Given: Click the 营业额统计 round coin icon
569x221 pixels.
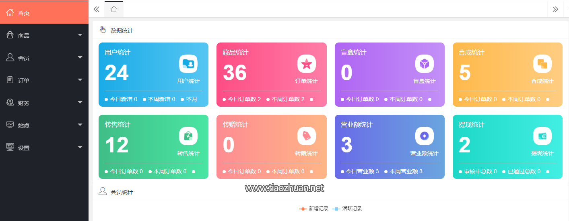Looking at the screenshot, I should [x=424, y=136].
